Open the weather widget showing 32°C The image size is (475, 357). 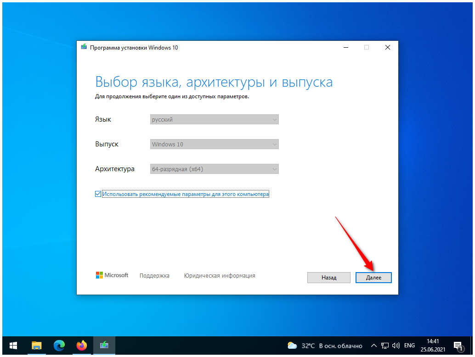[x=324, y=346]
